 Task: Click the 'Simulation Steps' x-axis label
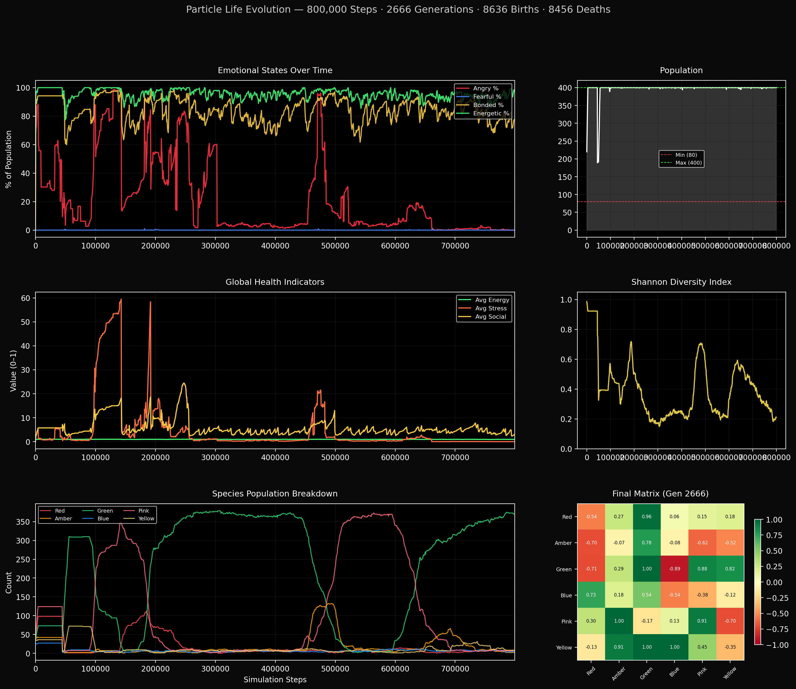275,680
